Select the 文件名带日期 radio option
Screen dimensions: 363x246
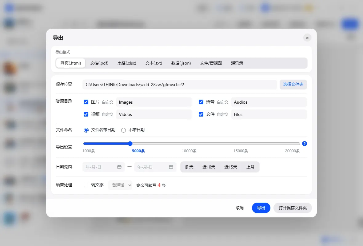click(86, 130)
